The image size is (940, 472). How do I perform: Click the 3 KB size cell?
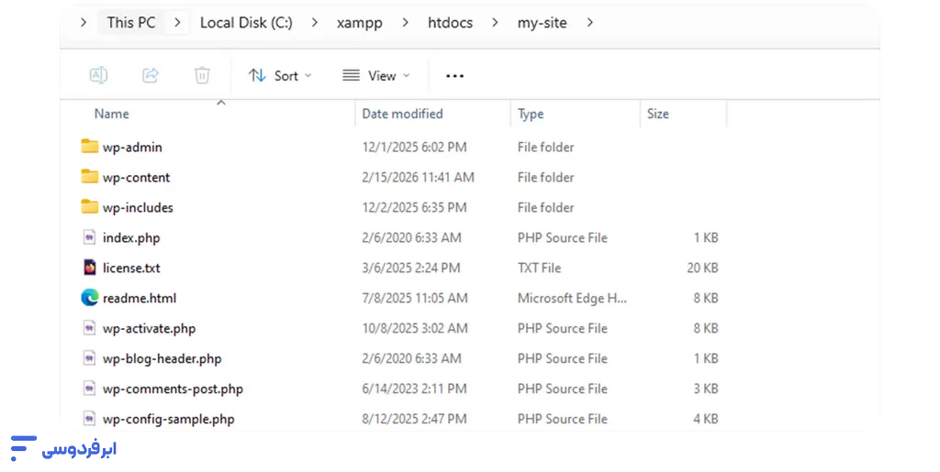(x=706, y=389)
